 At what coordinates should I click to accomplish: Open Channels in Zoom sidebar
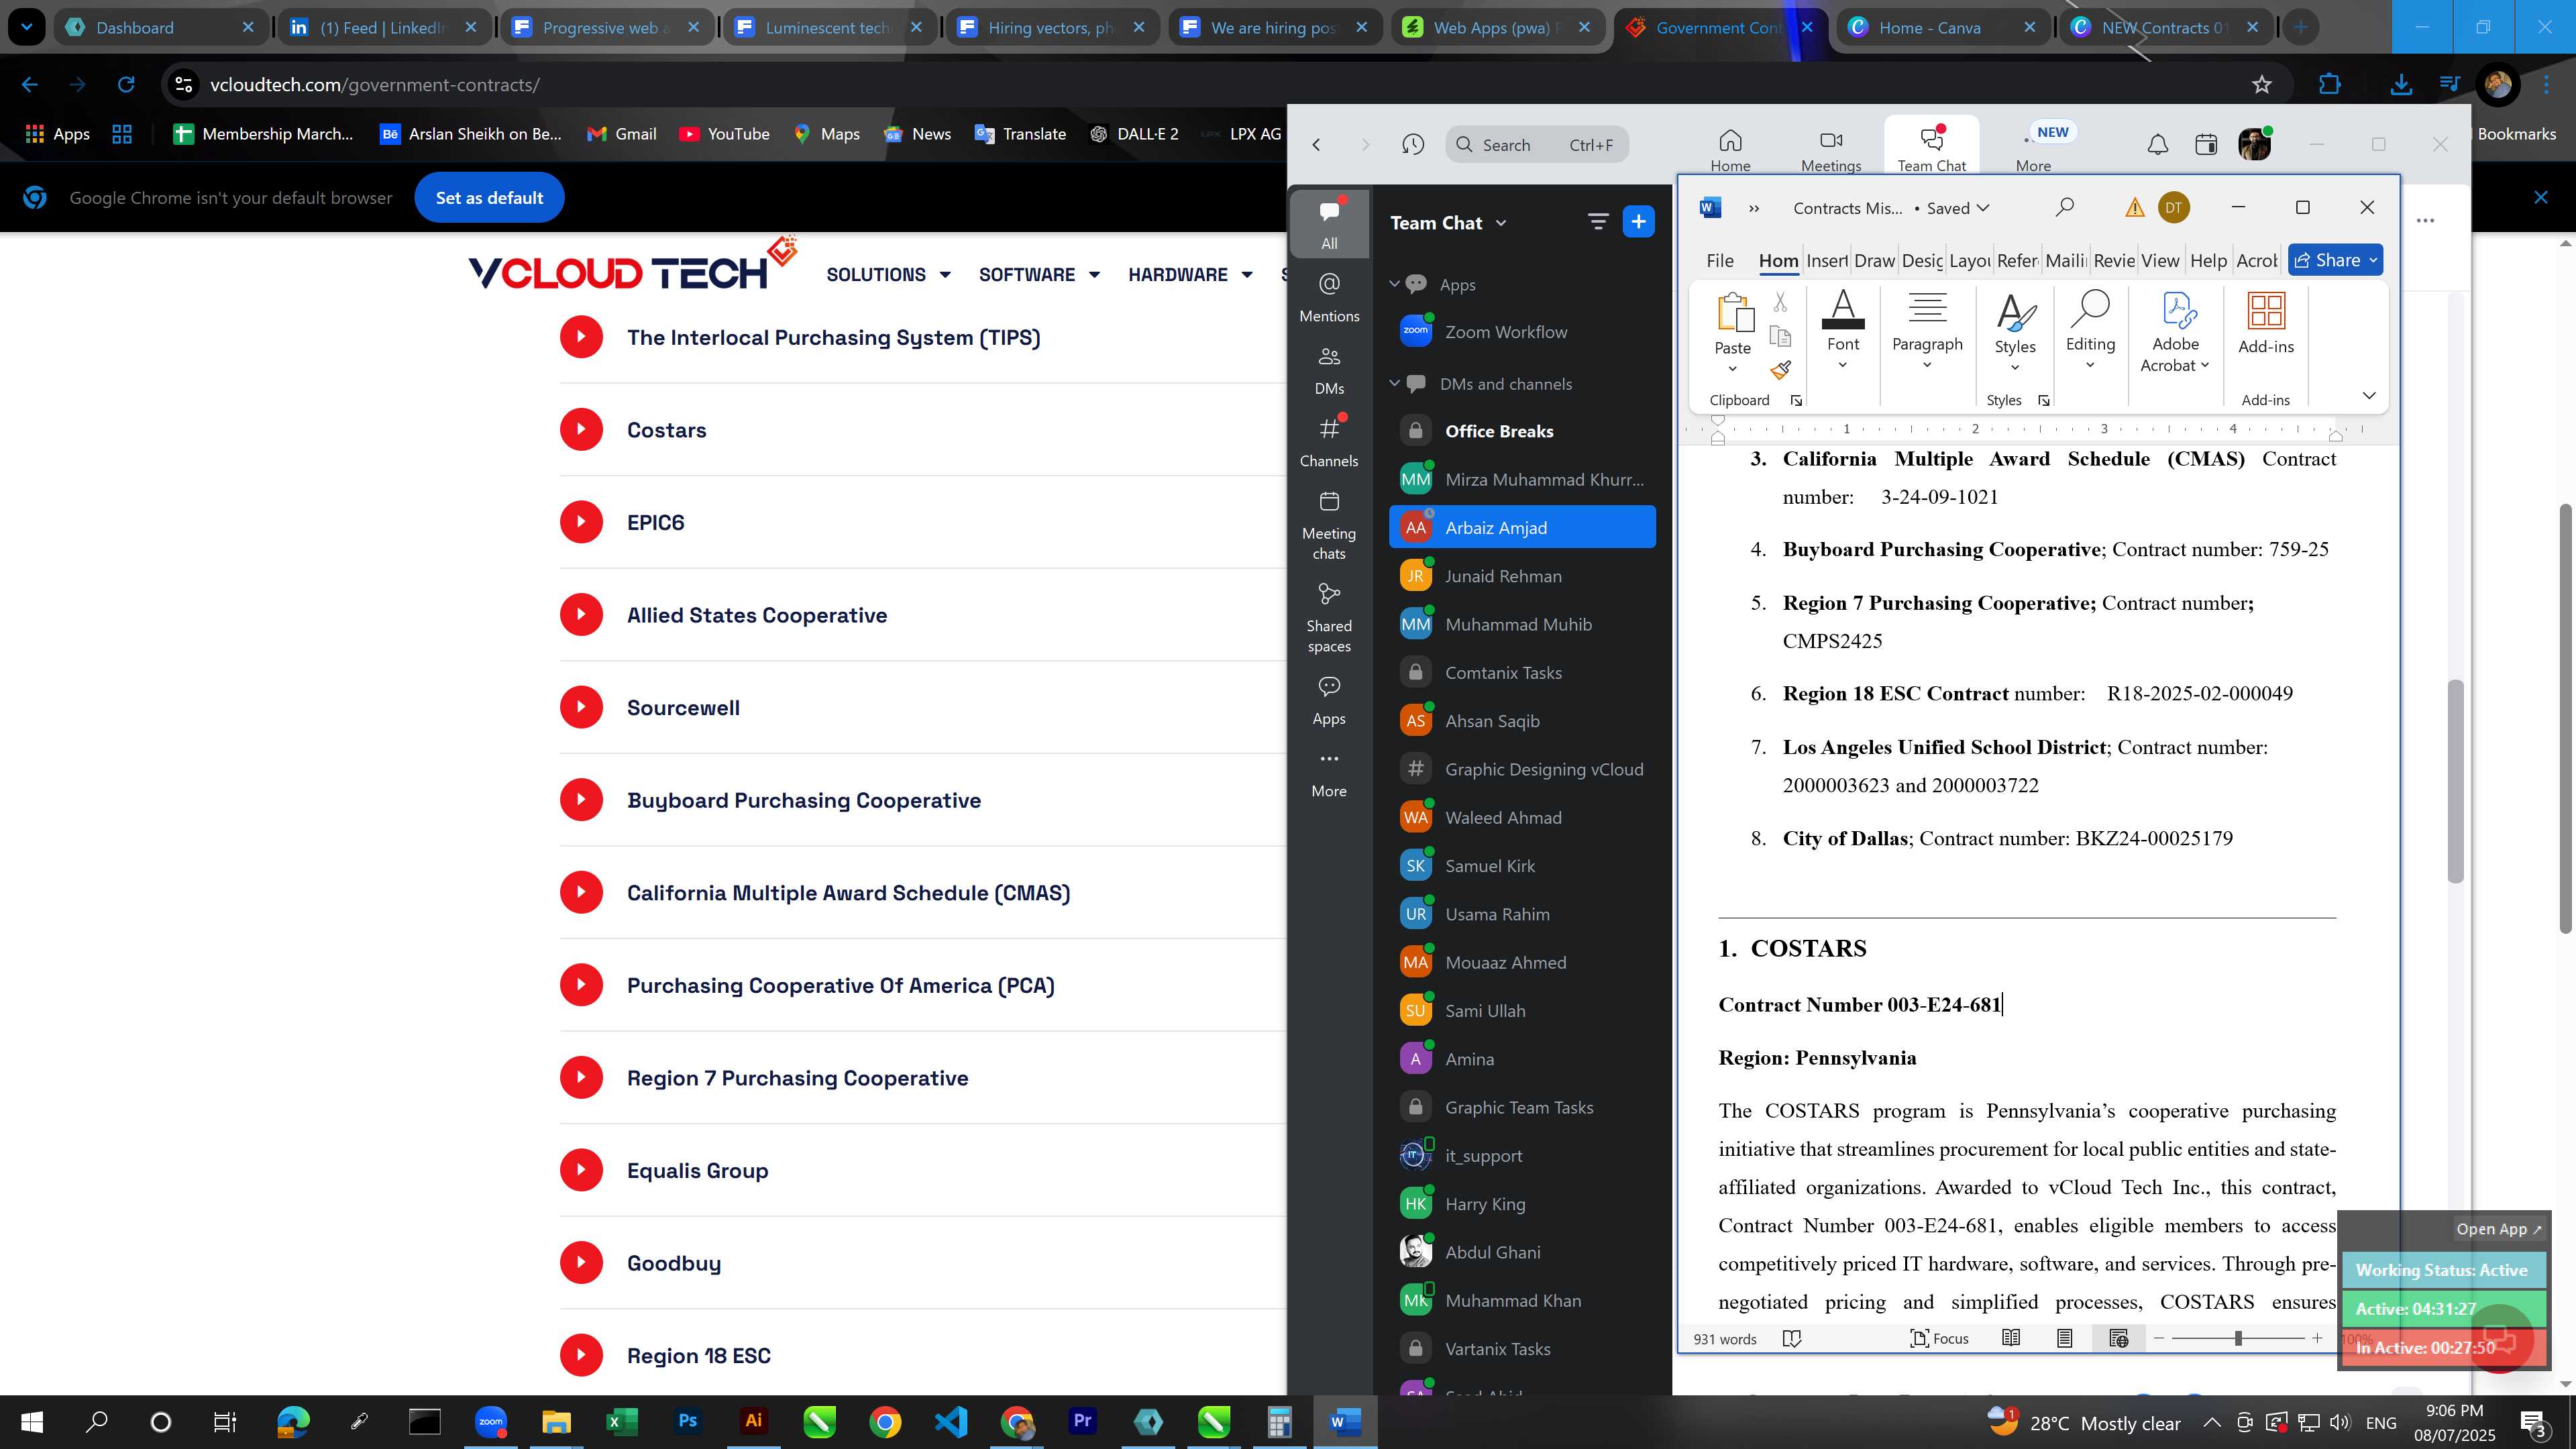[1329, 442]
